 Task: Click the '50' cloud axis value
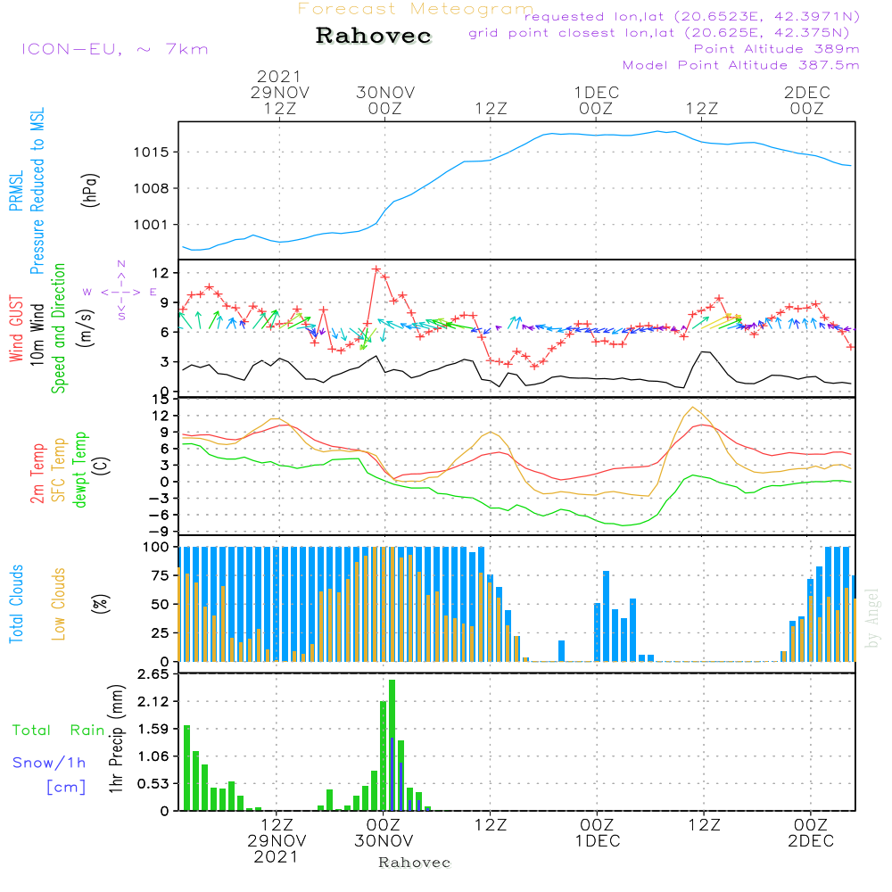pyautogui.click(x=161, y=604)
